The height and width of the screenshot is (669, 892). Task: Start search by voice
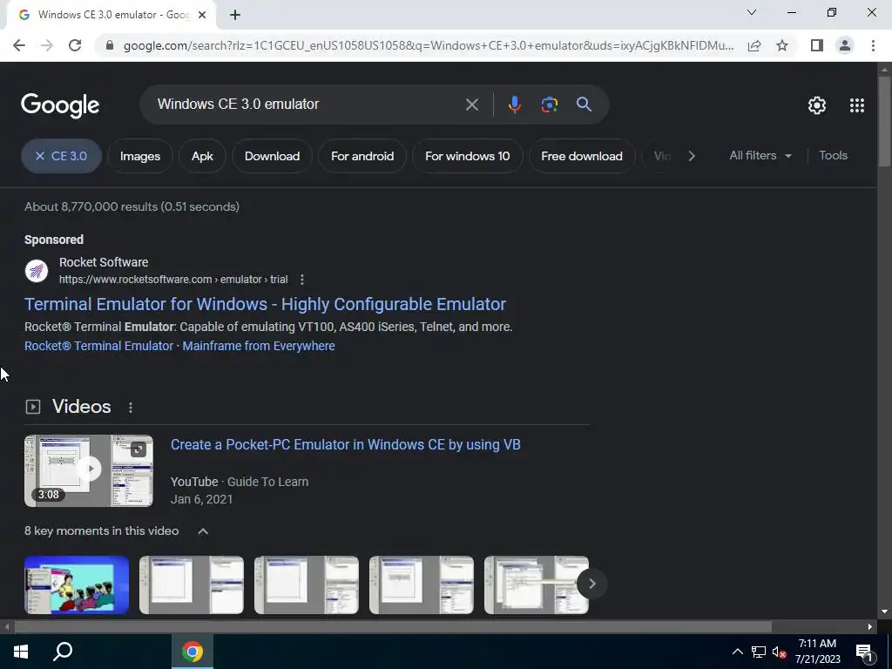[x=514, y=105]
